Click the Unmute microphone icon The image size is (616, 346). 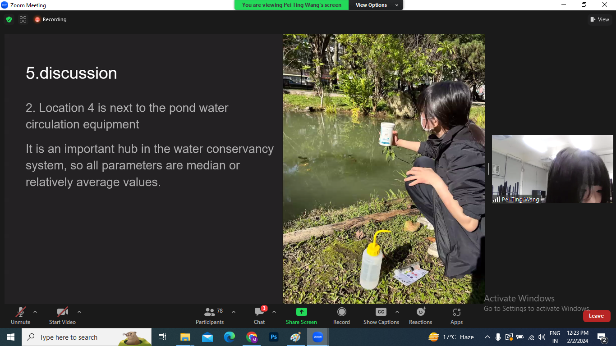(x=21, y=312)
